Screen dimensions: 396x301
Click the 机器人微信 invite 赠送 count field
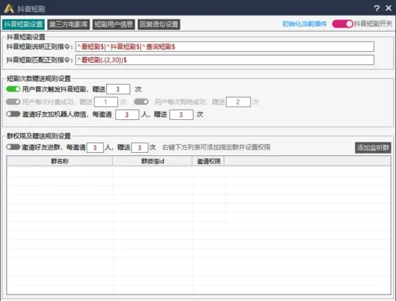pyautogui.click(x=181, y=115)
